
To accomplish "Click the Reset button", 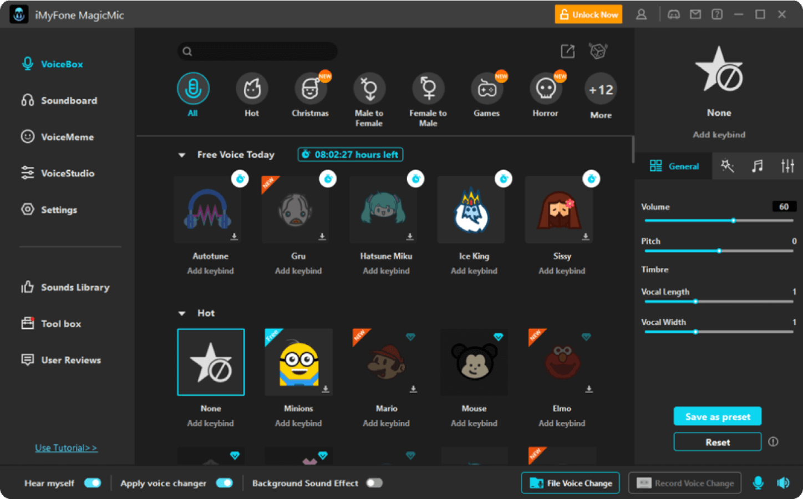I will tap(718, 442).
